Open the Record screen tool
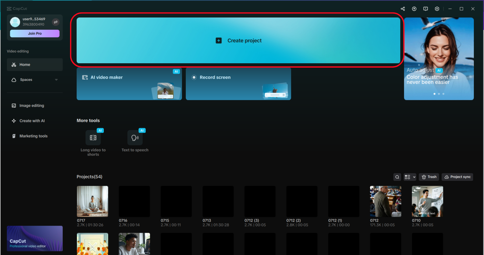Viewport: 484px width, 255px height. coord(238,84)
